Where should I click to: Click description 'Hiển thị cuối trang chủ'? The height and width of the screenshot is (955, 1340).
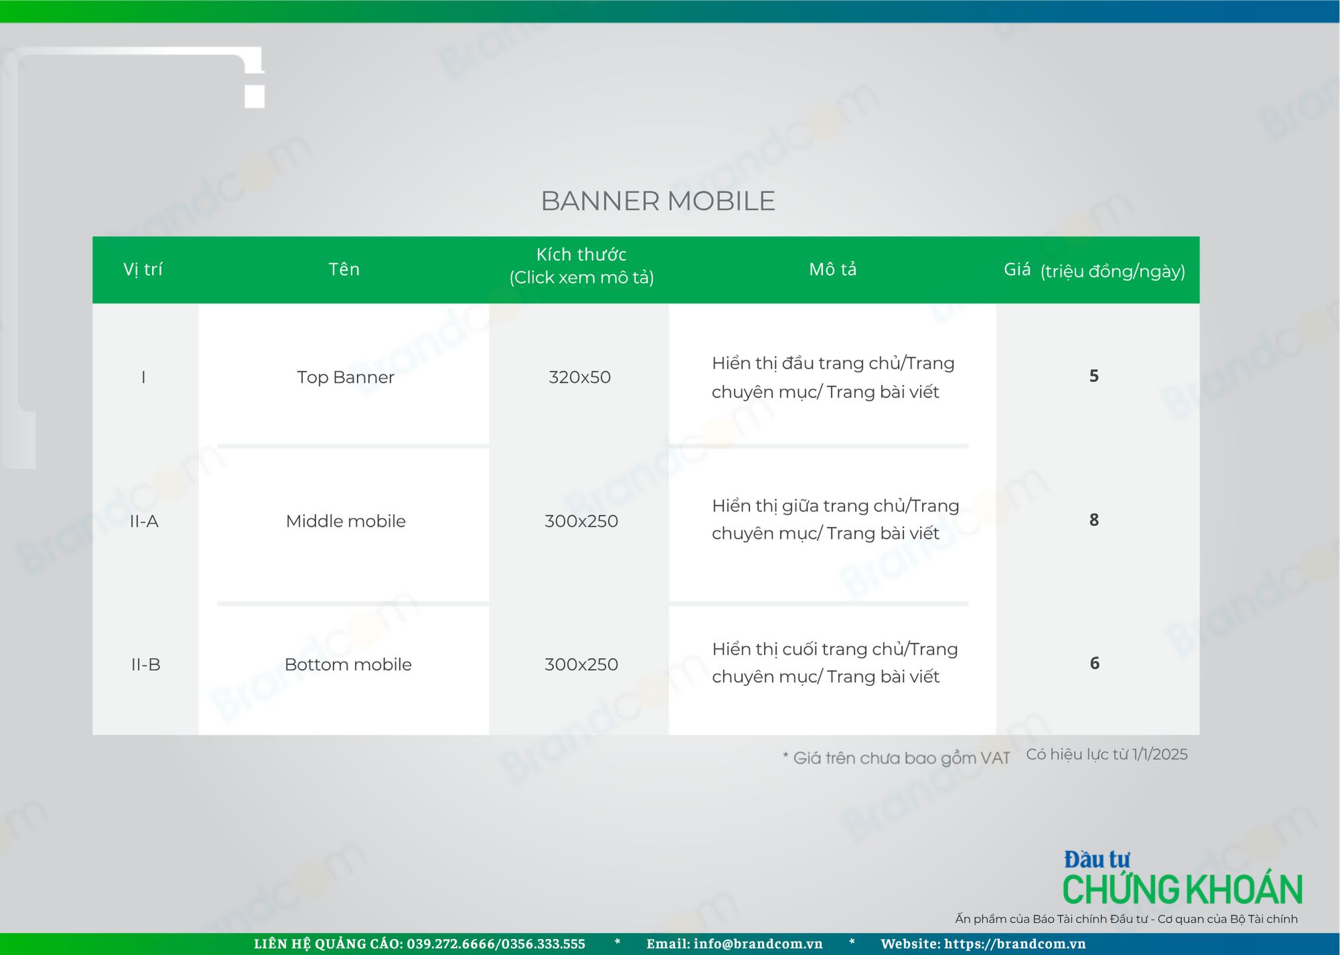click(835, 663)
